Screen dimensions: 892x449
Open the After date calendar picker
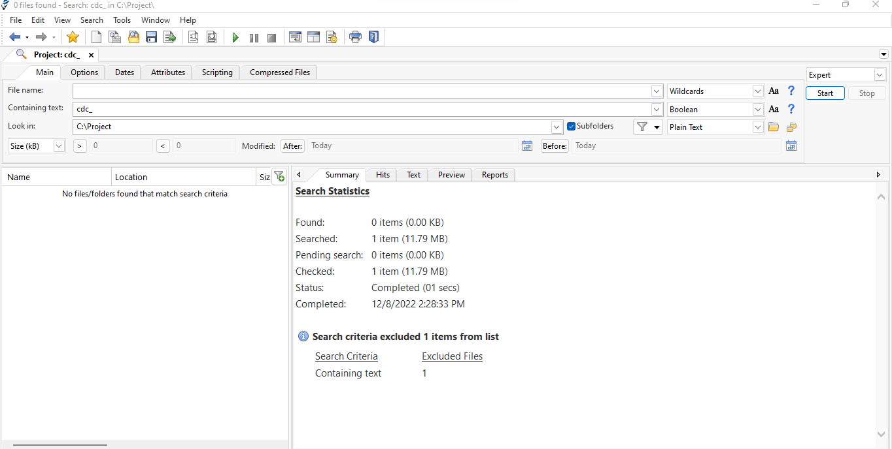pyautogui.click(x=527, y=146)
